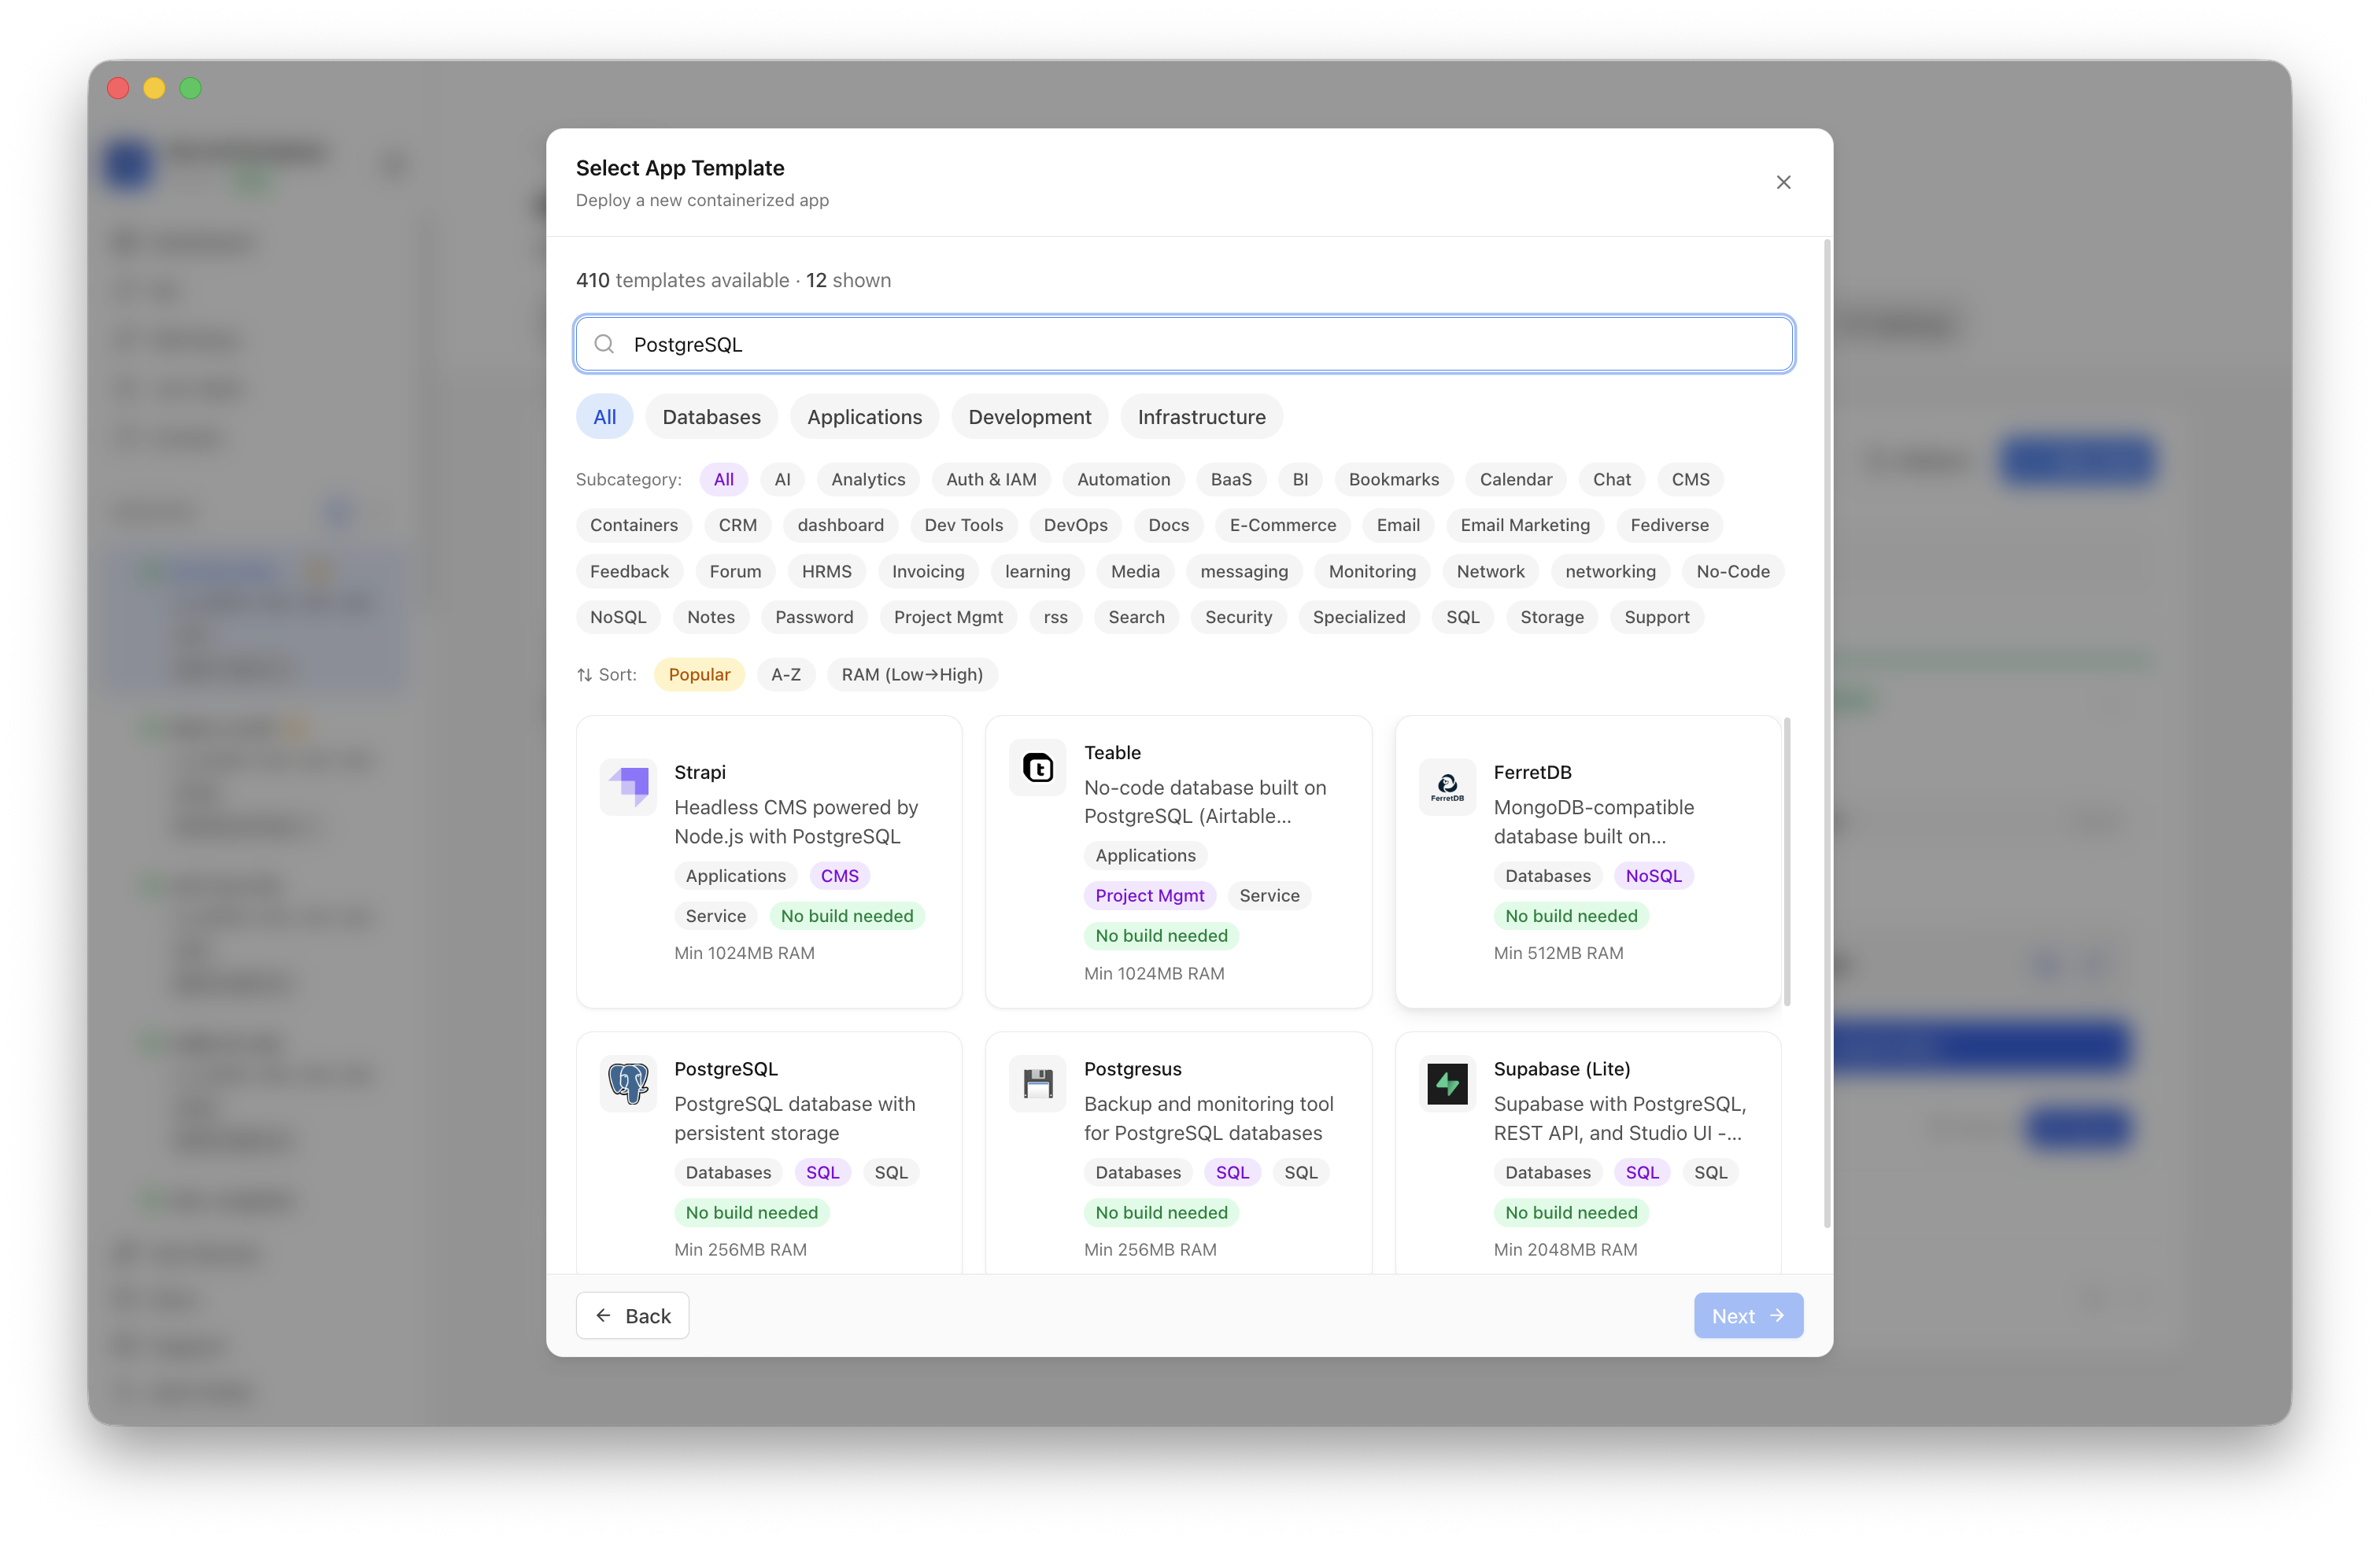Viewport: 2380px width, 1542px height.
Task: Filter by Chat subcategory
Action: pos(1611,478)
